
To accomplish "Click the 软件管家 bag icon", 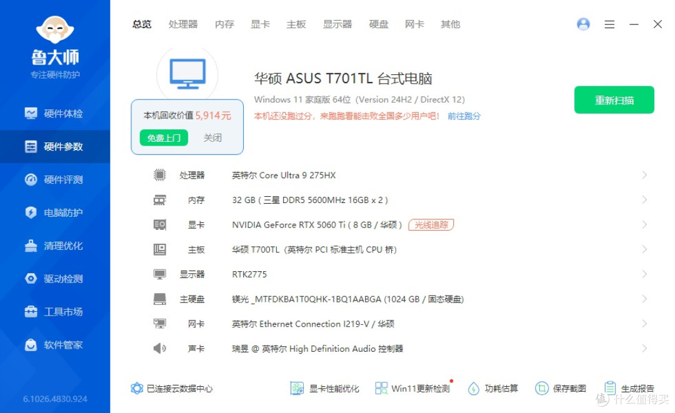I will click(x=31, y=345).
